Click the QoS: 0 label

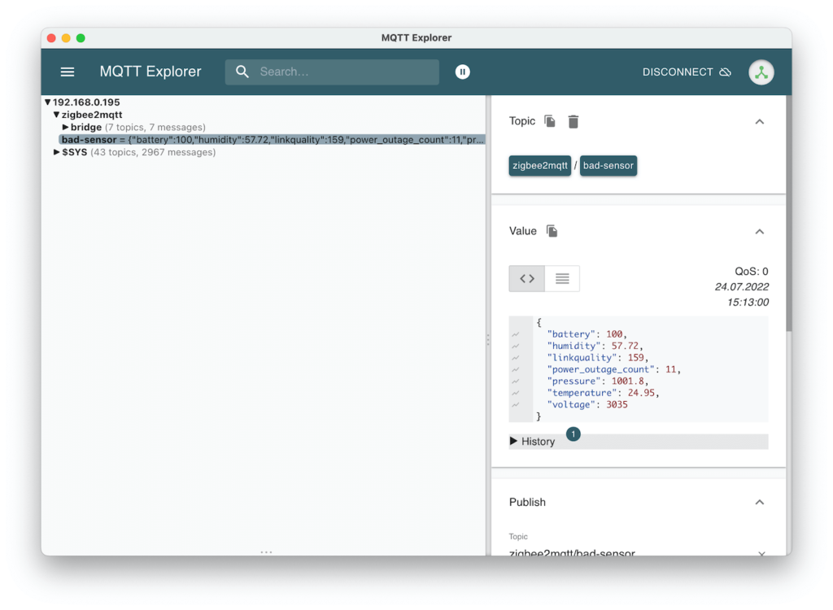click(751, 272)
